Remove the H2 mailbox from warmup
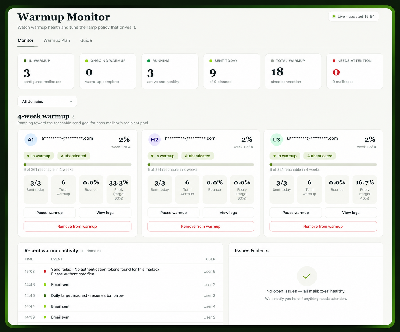This screenshot has width=400, height=332. coord(201,227)
